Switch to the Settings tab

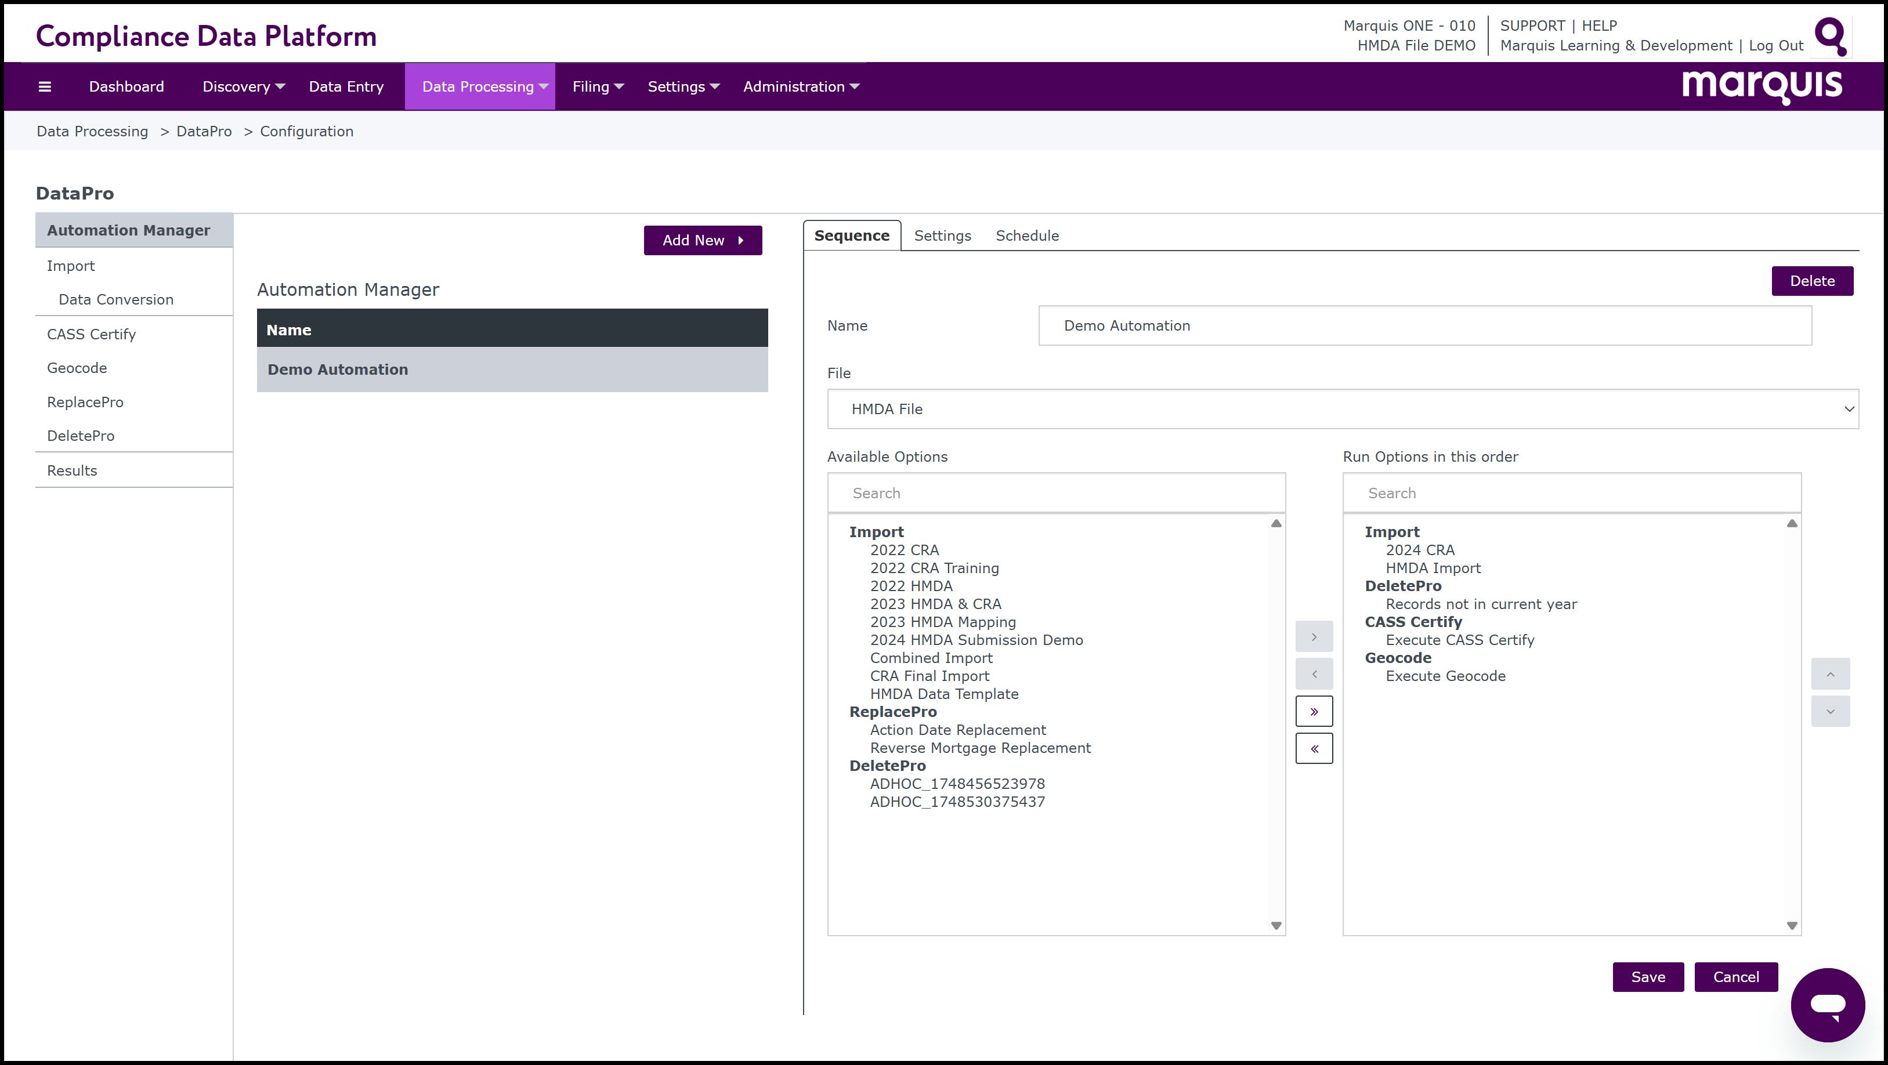942,236
